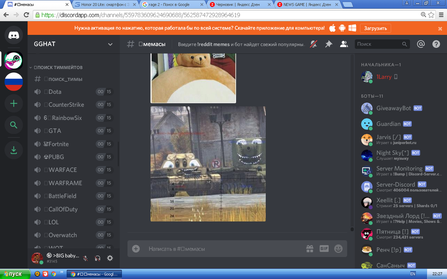
Task: Open Discord home direct messages
Action: point(14,35)
